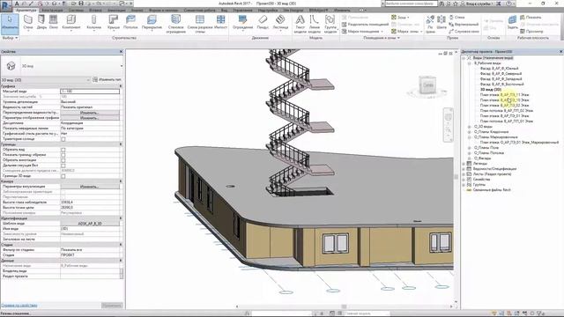Collapse the Графика properties section
The width and height of the screenshot is (564, 317).
121,86
